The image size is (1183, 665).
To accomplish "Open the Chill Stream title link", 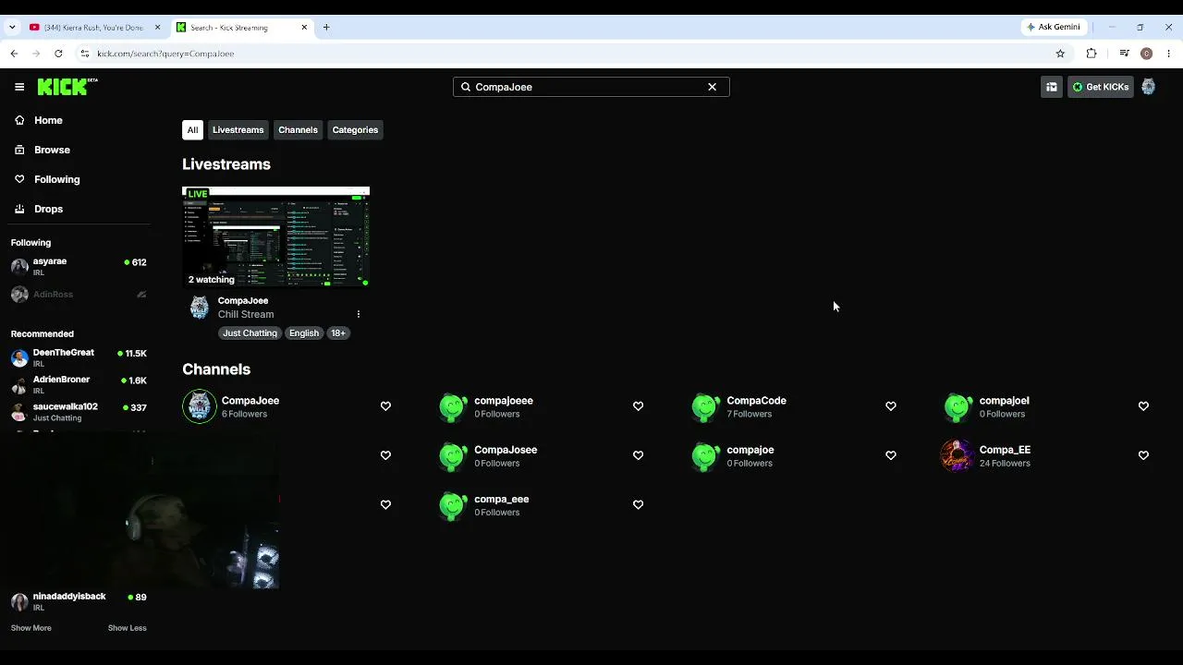I will click(x=246, y=314).
